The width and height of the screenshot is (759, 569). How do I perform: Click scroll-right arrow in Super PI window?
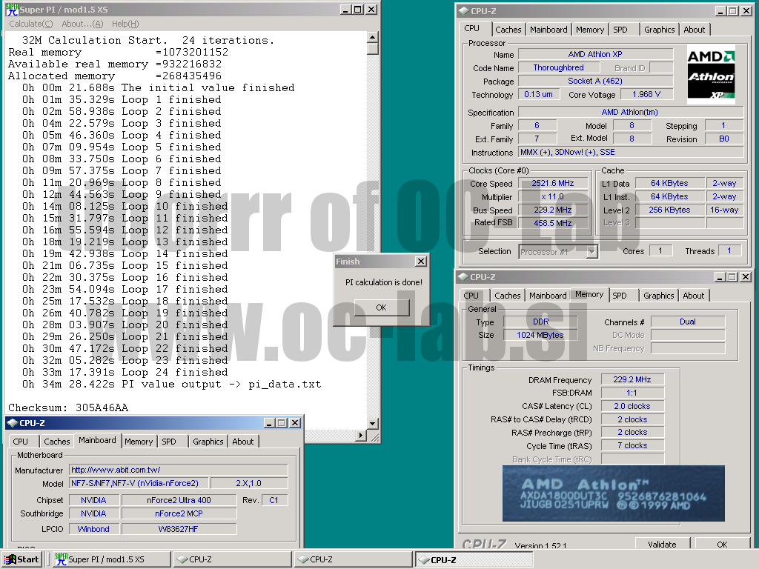click(361, 435)
